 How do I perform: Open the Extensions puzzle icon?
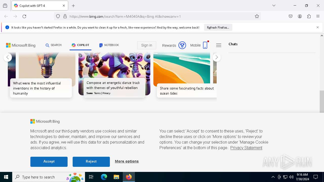pyautogui.click(x=309, y=16)
